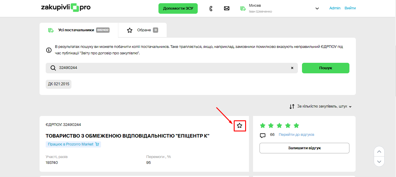This screenshot has height=177, width=396.
Task: Click the comments bubble icon
Action: point(263,135)
